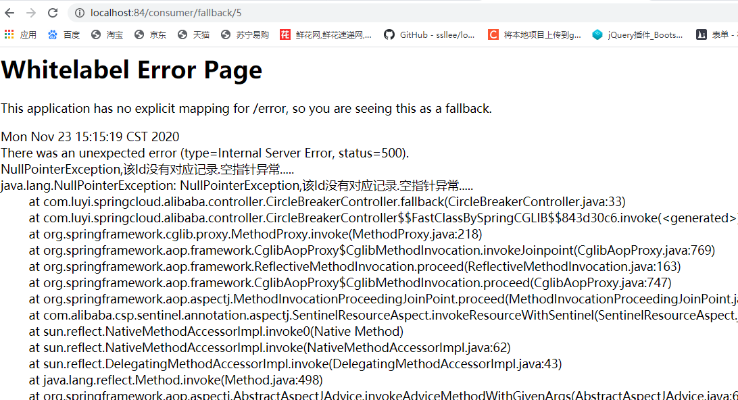Click the browser forward arrow
Screen dimensions: 738x400
(x=31, y=14)
